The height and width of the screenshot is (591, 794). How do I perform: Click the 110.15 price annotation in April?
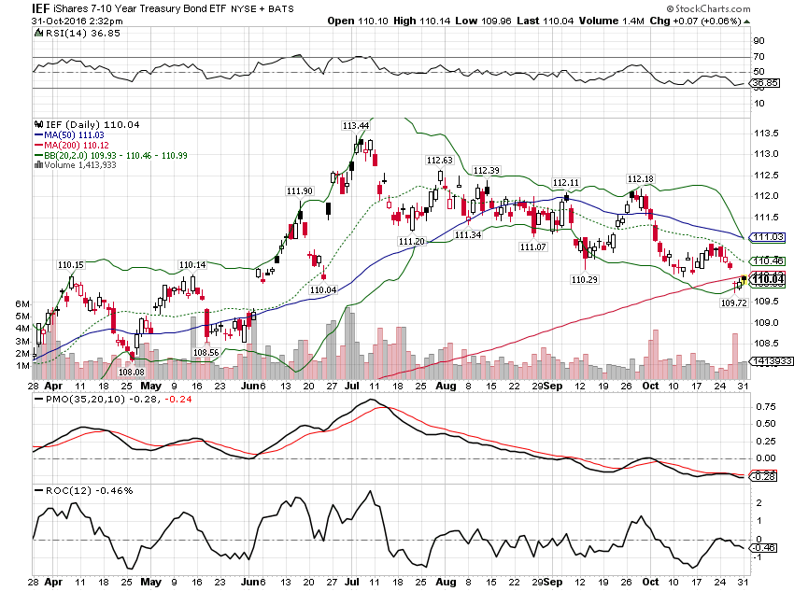point(70,265)
